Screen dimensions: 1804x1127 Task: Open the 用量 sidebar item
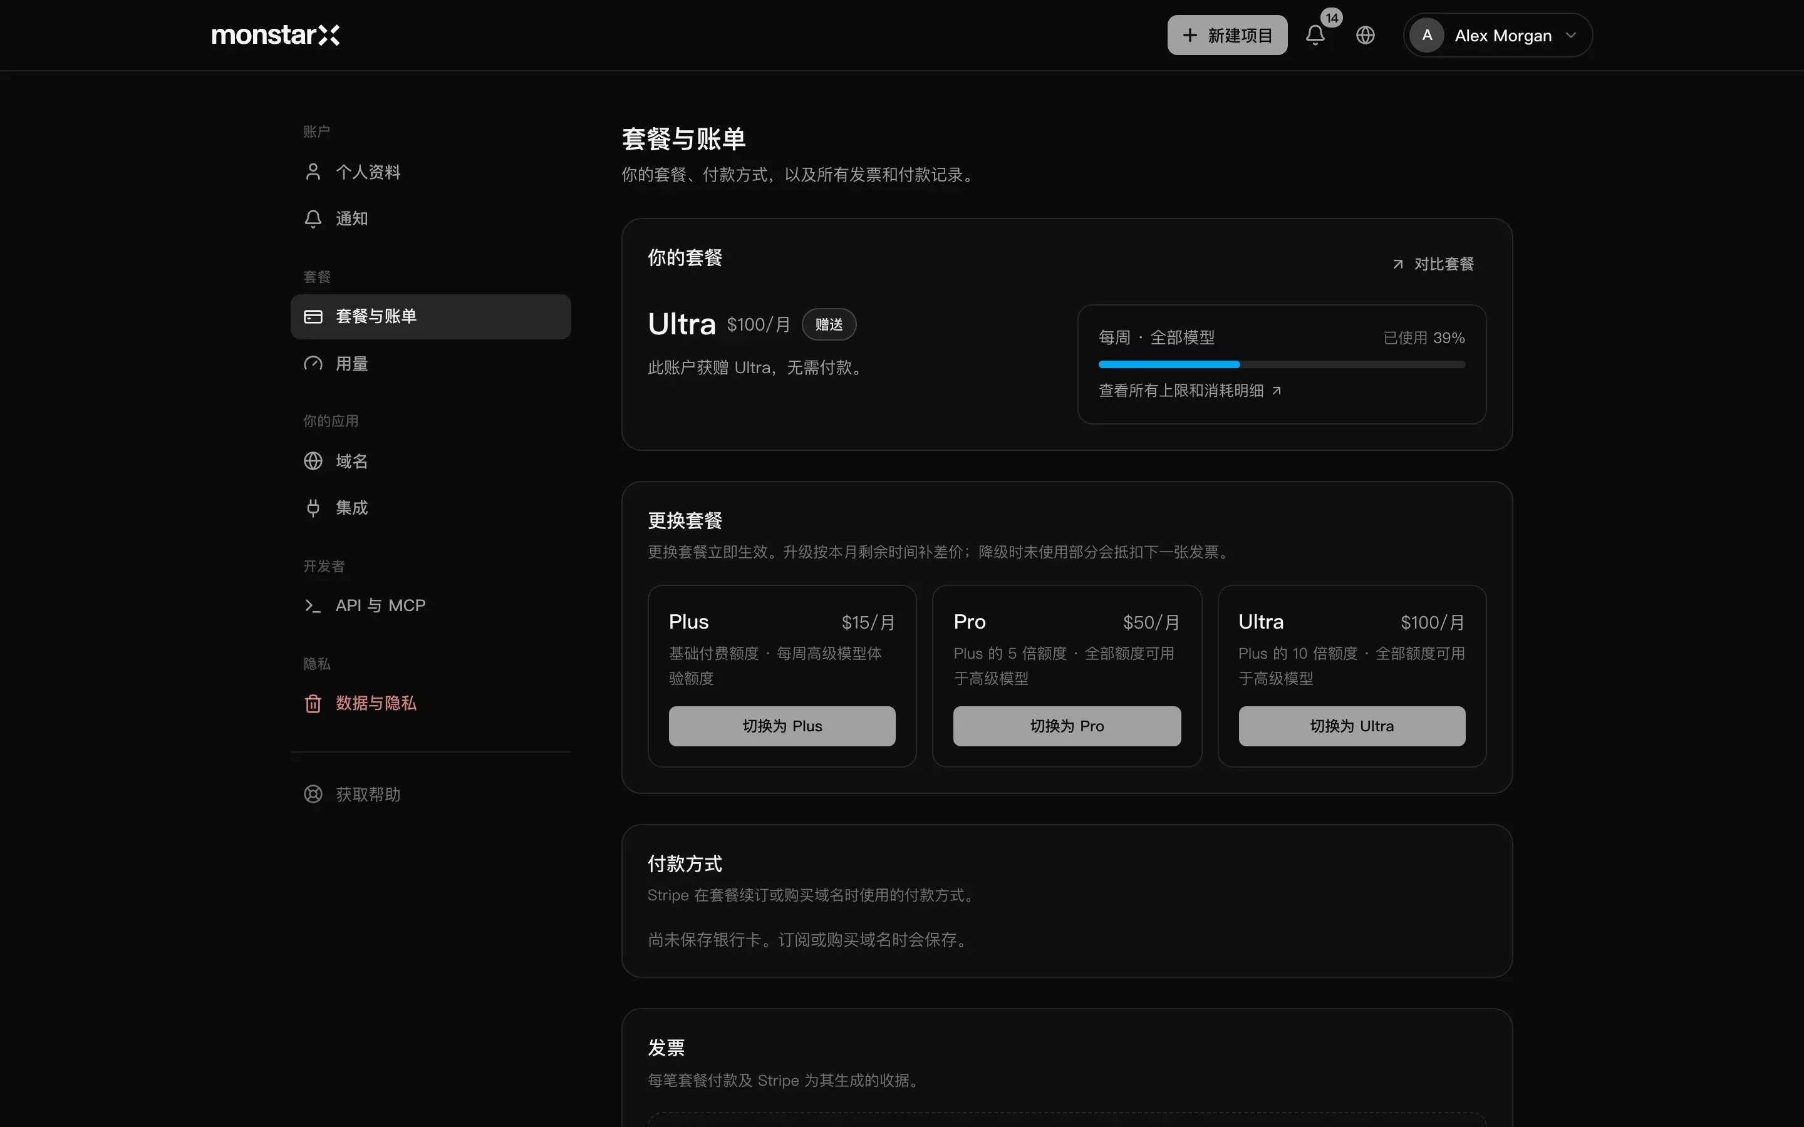(431, 364)
